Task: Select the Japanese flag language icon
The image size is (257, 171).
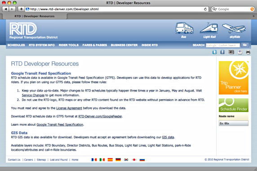Action: click(134, 159)
